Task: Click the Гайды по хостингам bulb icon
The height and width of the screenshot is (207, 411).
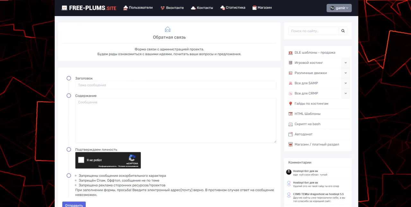Action: point(291,104)
